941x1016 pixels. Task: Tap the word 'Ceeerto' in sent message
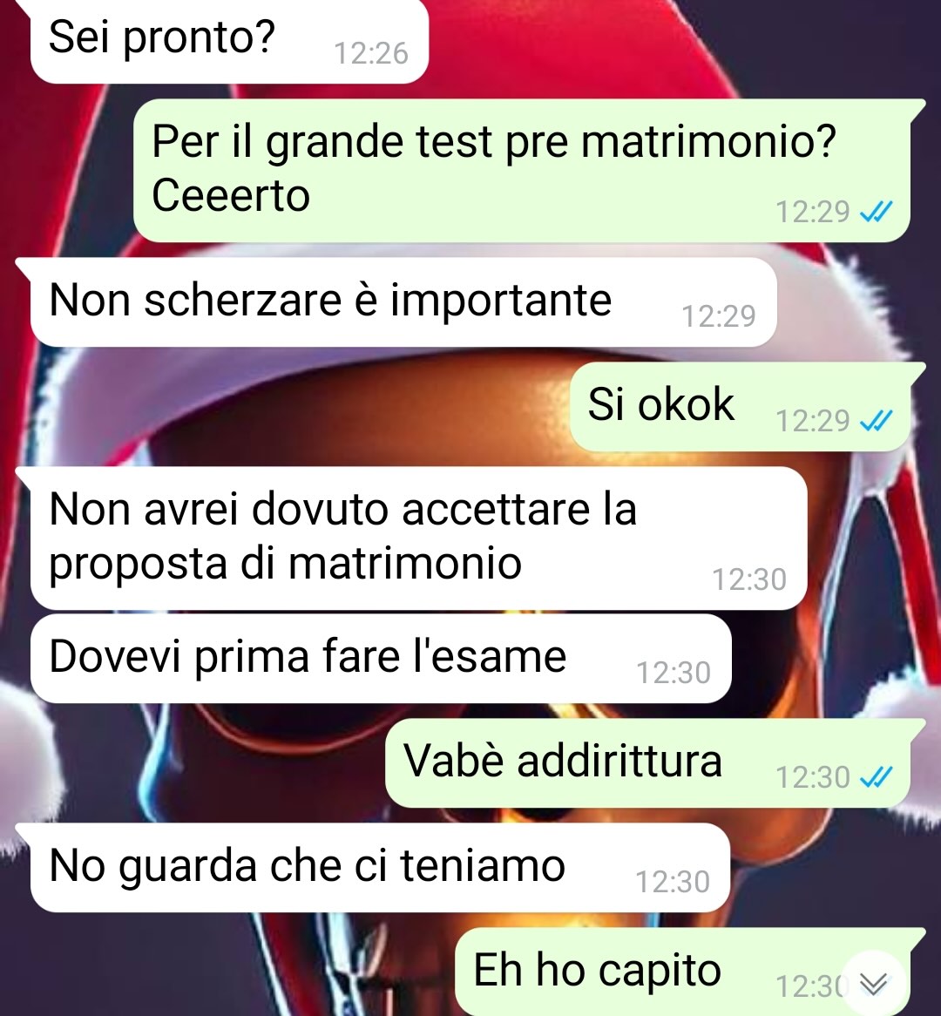(231, 196)
